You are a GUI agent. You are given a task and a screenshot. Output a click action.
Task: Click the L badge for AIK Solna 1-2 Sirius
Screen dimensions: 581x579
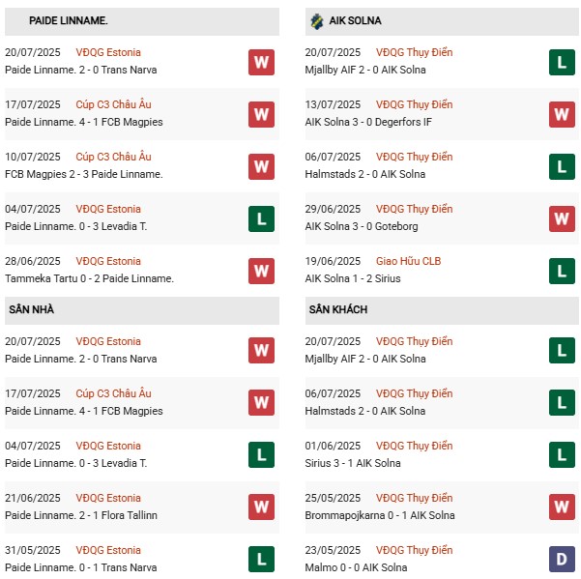tap(563, 272)
